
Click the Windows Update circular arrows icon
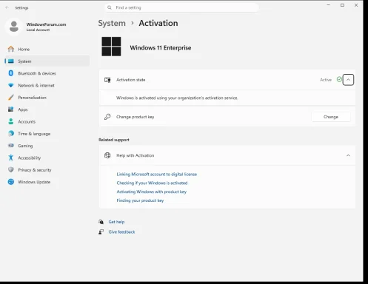[11, 182]
